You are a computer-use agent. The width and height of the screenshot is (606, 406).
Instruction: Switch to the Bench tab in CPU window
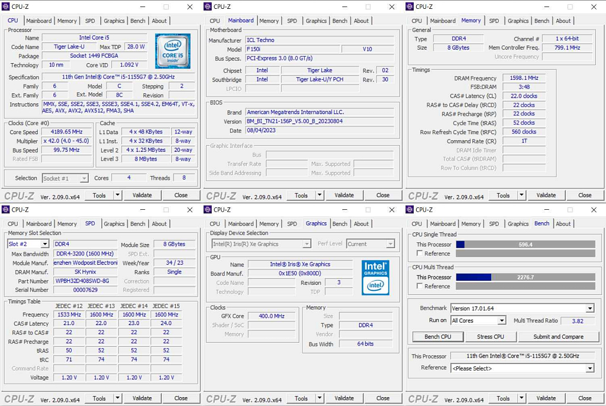[x=138, y=21]
